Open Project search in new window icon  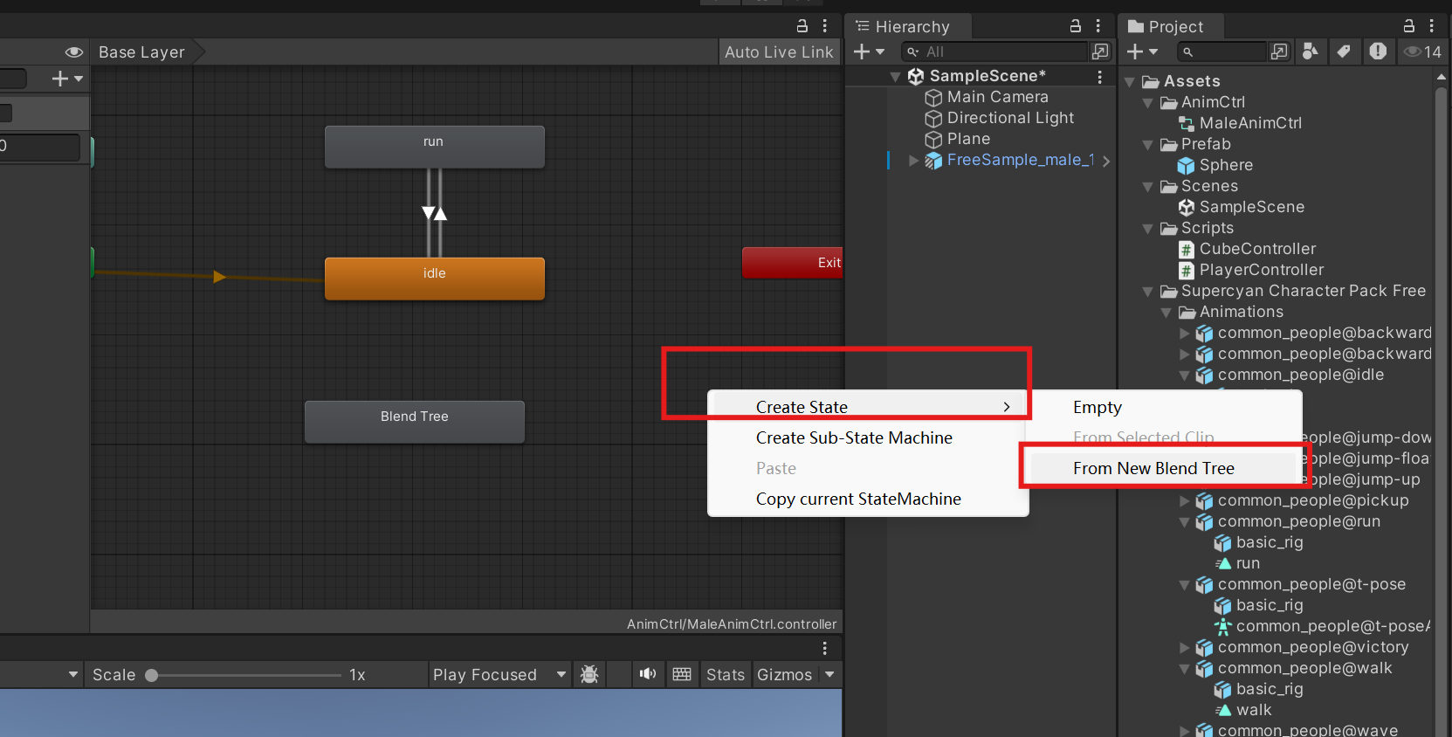click(1279, 52)
